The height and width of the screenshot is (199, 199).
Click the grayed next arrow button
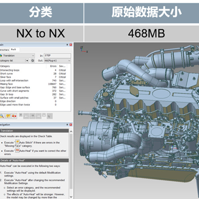coord(39,116)
